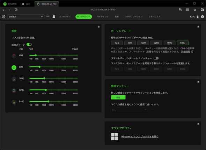Click the 1600 DPI slider handle
Image resolution: width=206 pixels, height=150 pixels.
(x=44, y=78)
